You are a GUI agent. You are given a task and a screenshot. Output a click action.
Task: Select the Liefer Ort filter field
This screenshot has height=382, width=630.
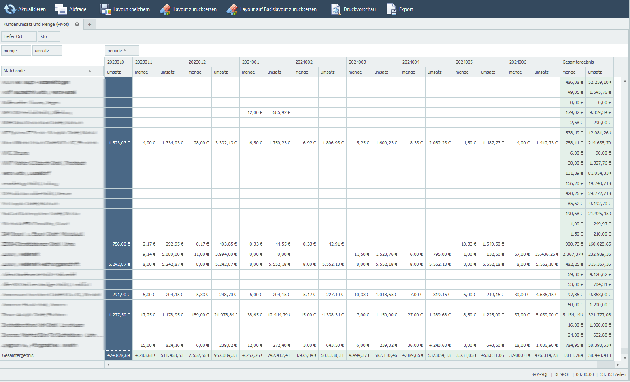click(x=19, y=36)
